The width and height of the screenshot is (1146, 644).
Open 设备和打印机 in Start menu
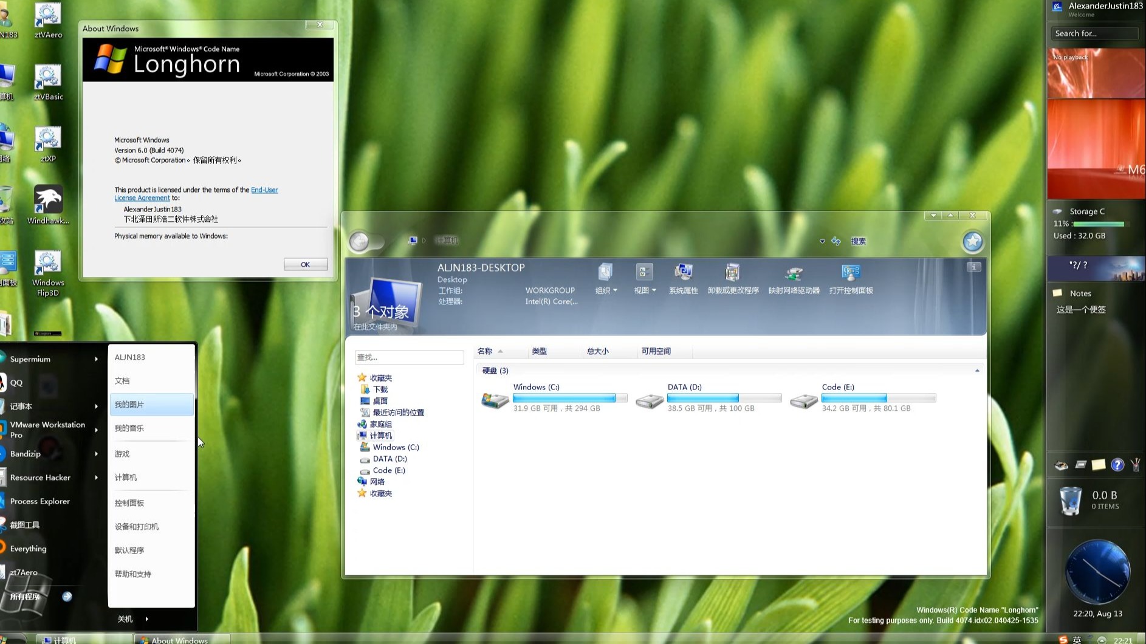pyautogui.click(x=152, y=527)
